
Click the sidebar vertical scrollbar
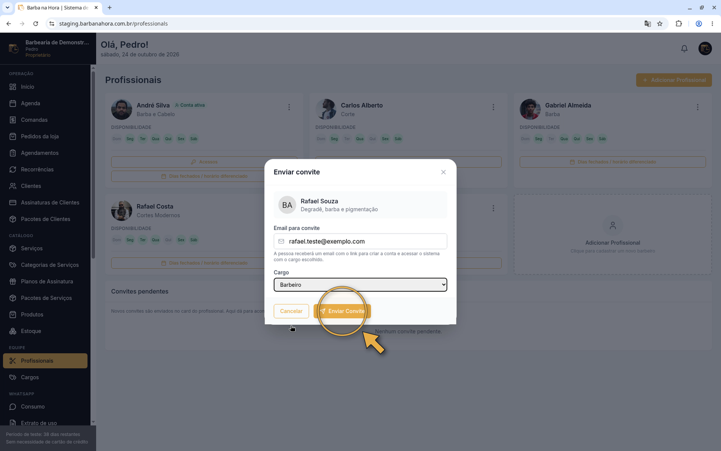tap(93, 165)
